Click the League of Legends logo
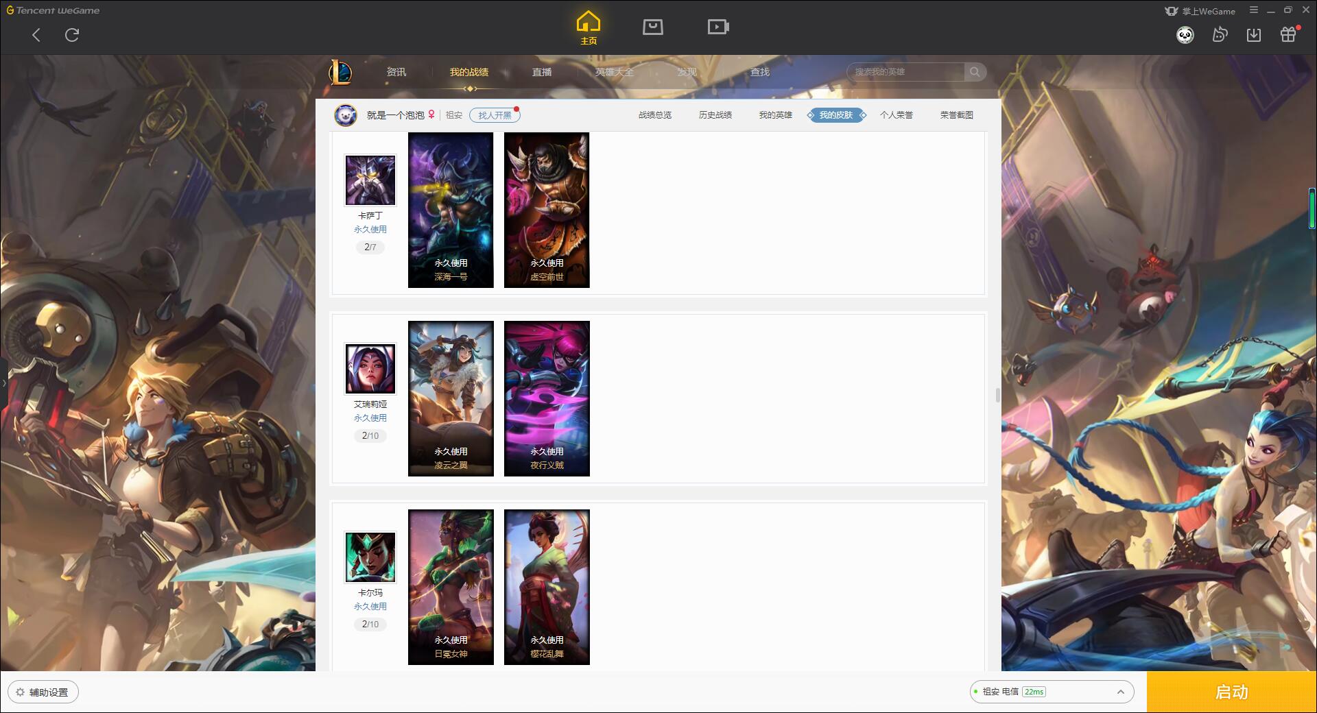The width and height of the screenshot is (1317, 713). [340, 72]
